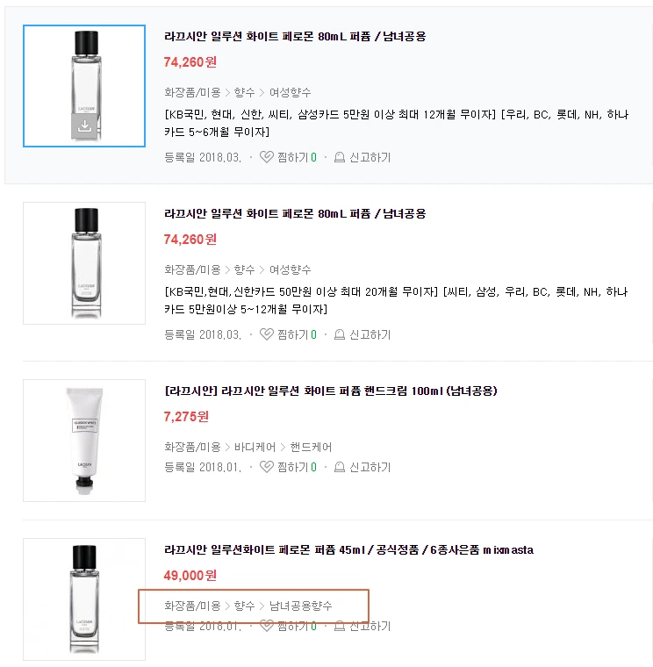Click bell 신고하기 icon on hand cream listing
653x667 pixels.
point(339,467)
